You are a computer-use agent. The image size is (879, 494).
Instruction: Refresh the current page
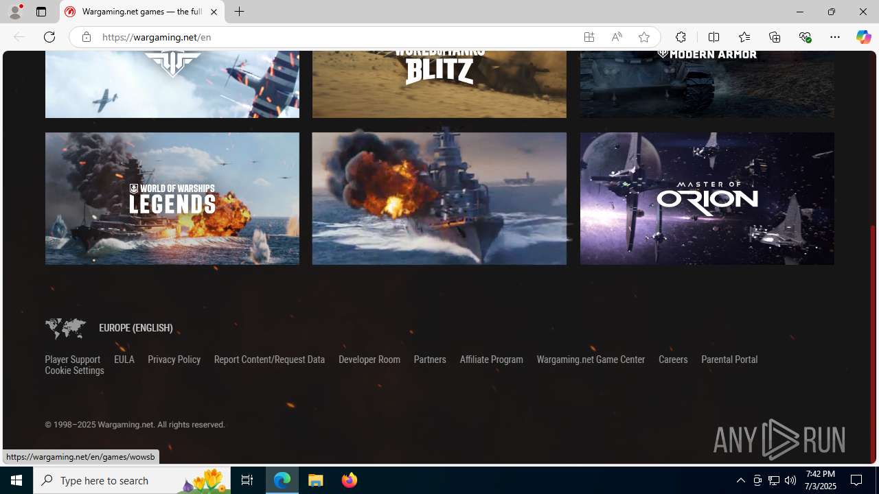point(49,37)
